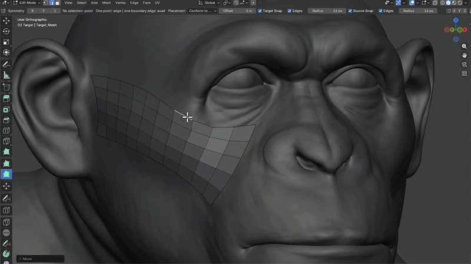
Task: Toggle X-Ray display in header
Action: [x=435, y=3]
